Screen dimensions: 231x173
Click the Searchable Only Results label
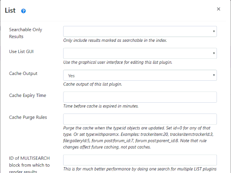pos(26,33)
